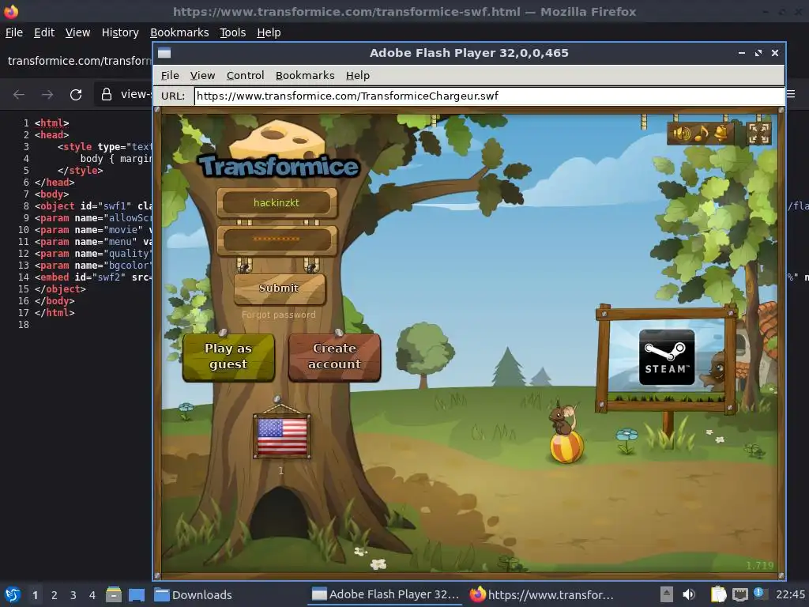Image resolution: width=809 pixels, height=607 pixels.
Task: Open Firefox Tools menu
Action: [233, 32]
